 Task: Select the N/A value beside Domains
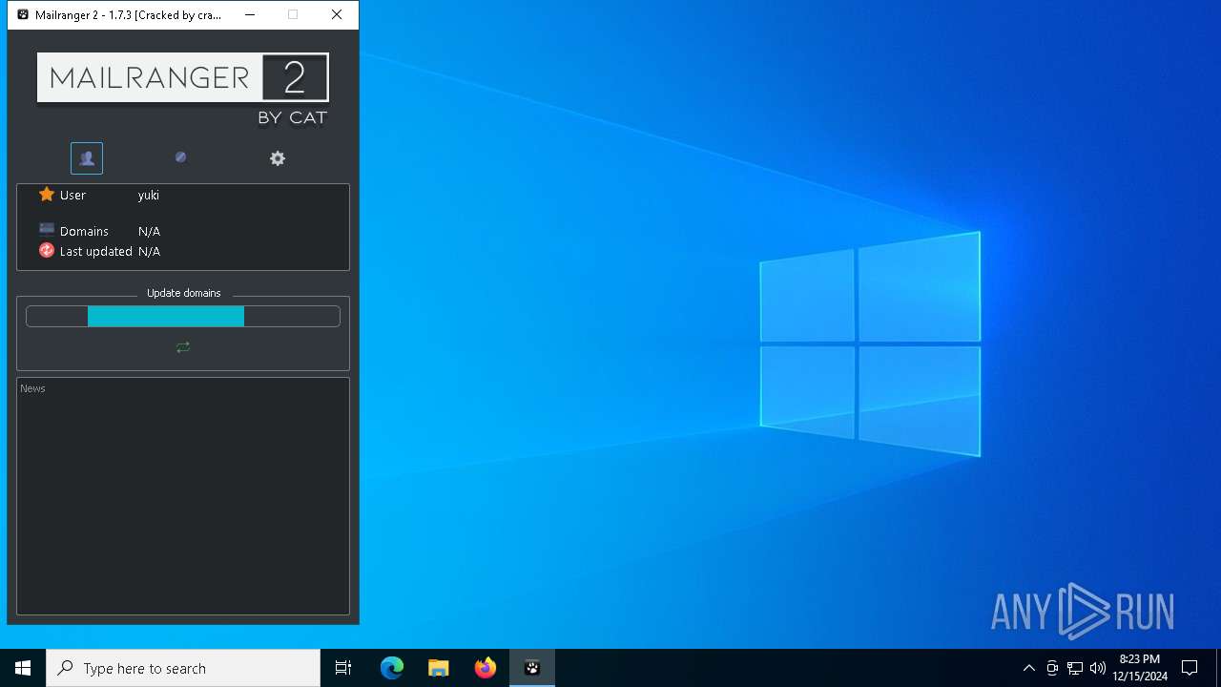(x=149, y=232)
